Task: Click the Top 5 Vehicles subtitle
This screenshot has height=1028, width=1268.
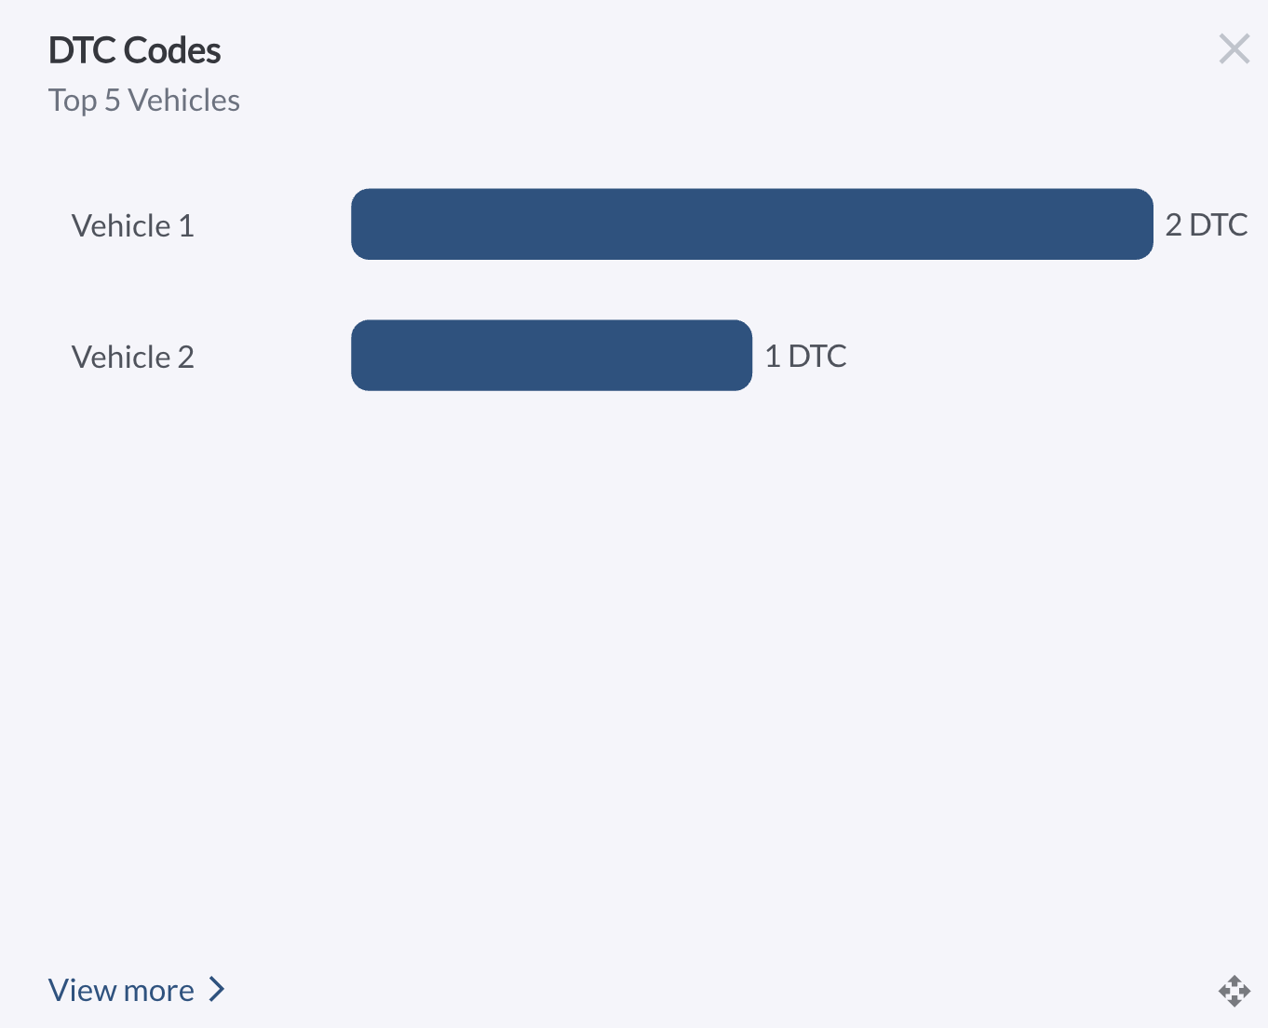Action: [144, 101]
